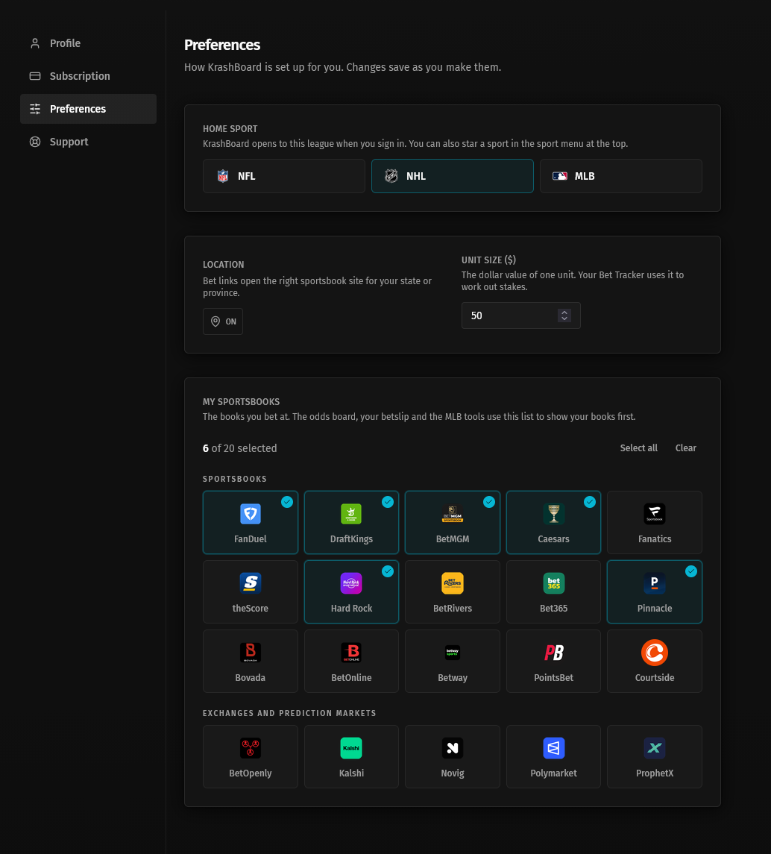Click the location pin icon
This screenshot has height=854, width=771.
coord(215,321)
